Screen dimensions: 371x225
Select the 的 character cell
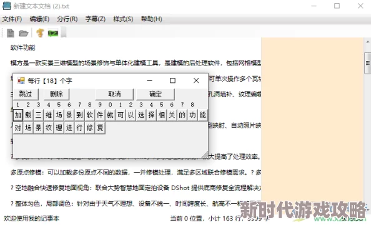tap(182, 115)
